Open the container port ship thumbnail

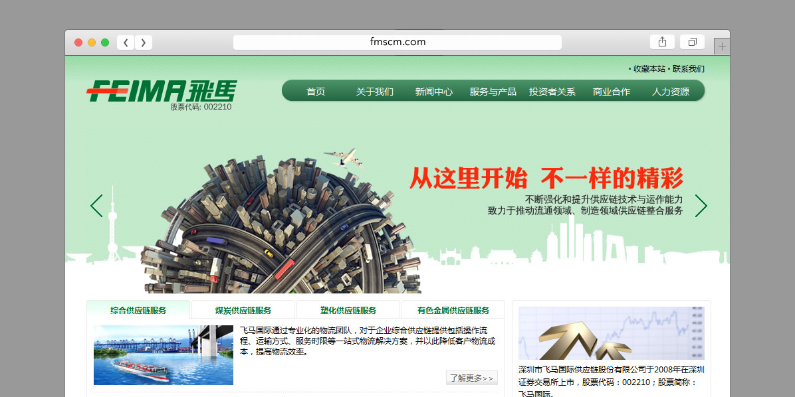pos(164,355)
